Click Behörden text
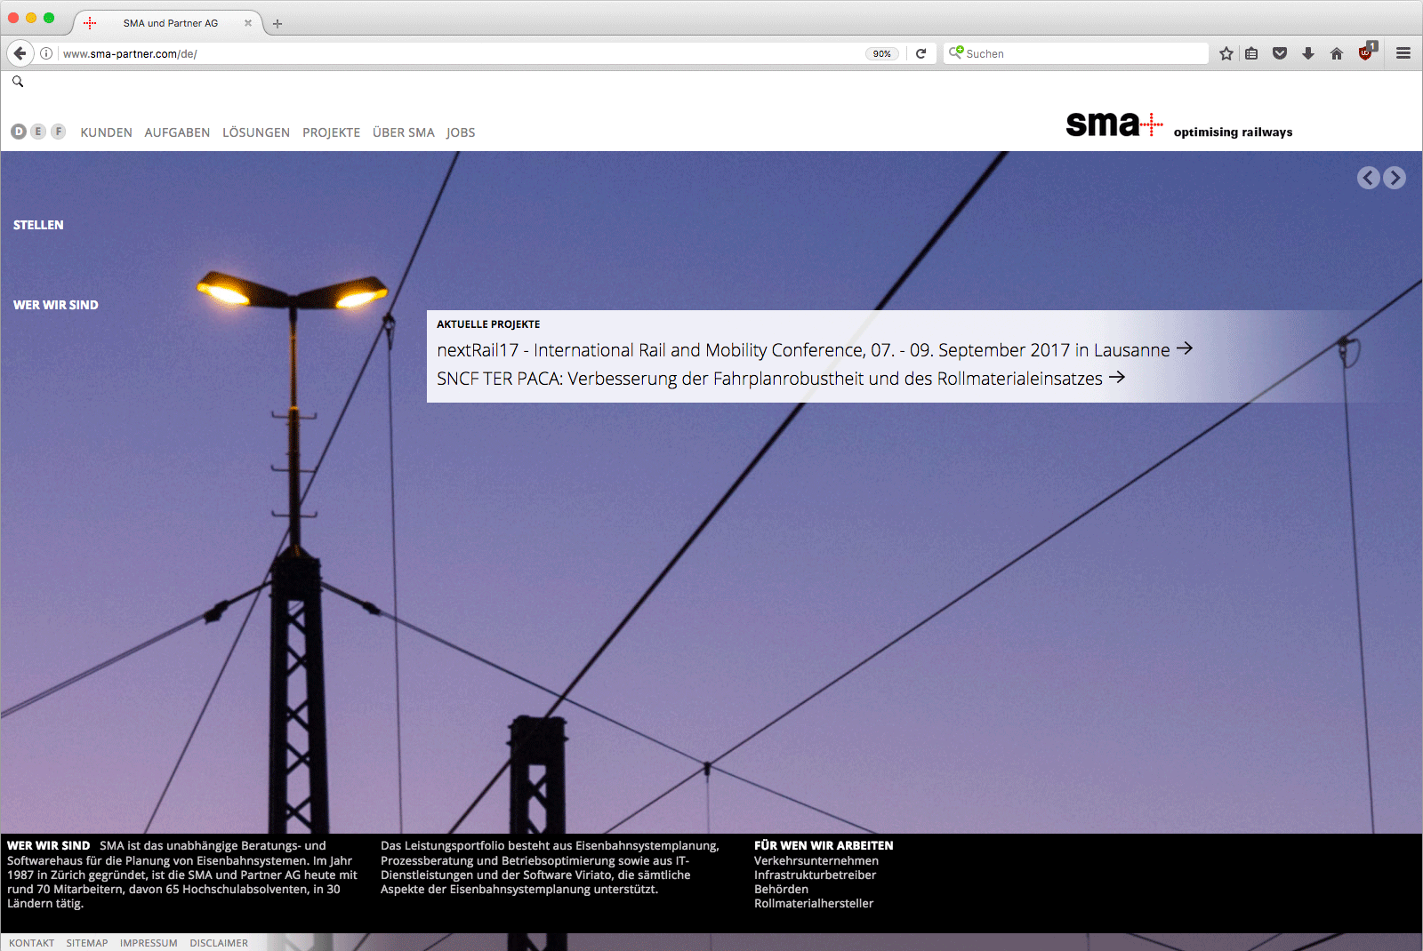Screen dimensions: 1423x951 point(781,889)
